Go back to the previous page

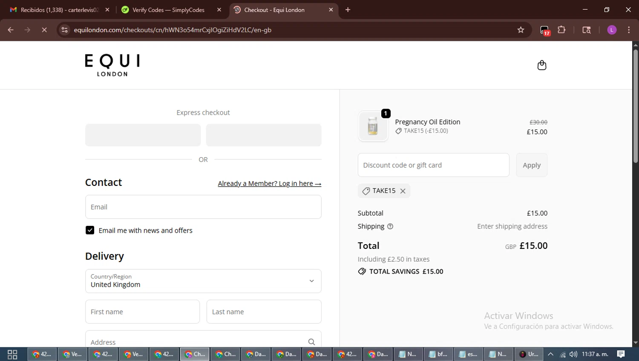point(11,30)
